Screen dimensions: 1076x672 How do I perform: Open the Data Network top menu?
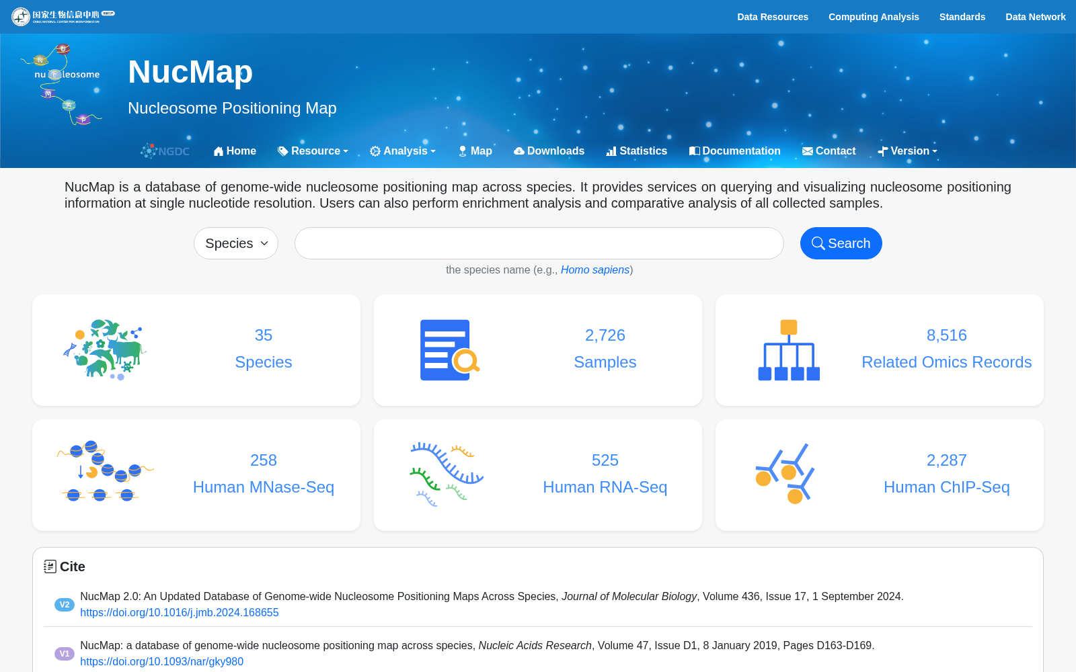1036,17
